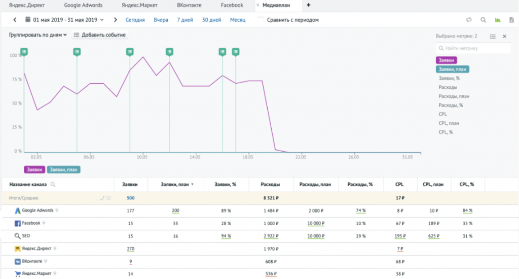This screenshot has height=279, width=519.
Task: Click the green chart view icon
Action: tap(497, 20)
